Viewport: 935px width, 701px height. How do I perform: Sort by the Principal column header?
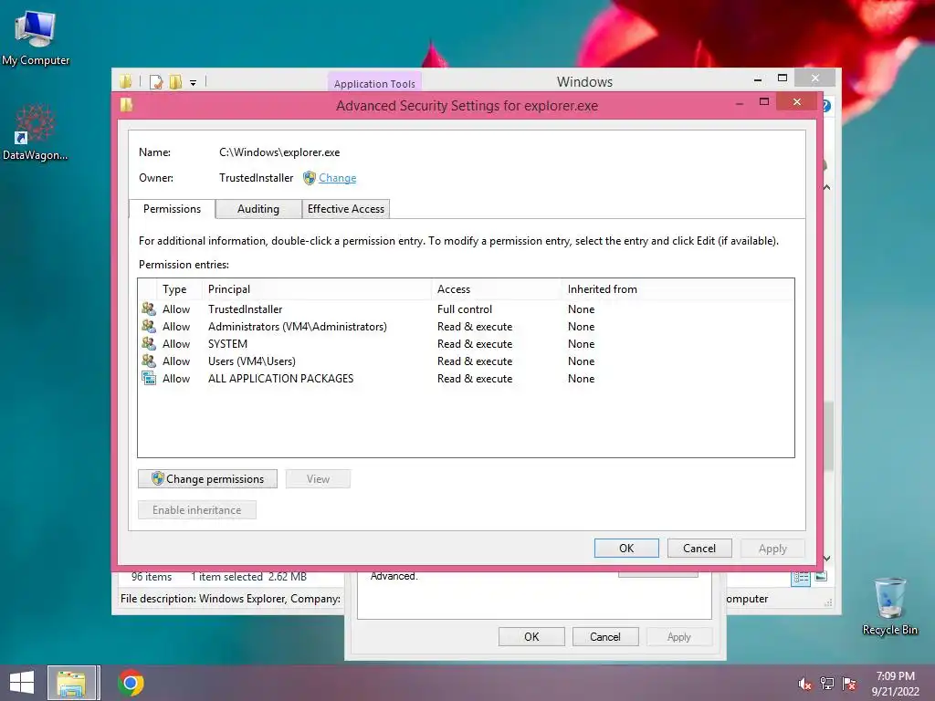tap(317, 289)
